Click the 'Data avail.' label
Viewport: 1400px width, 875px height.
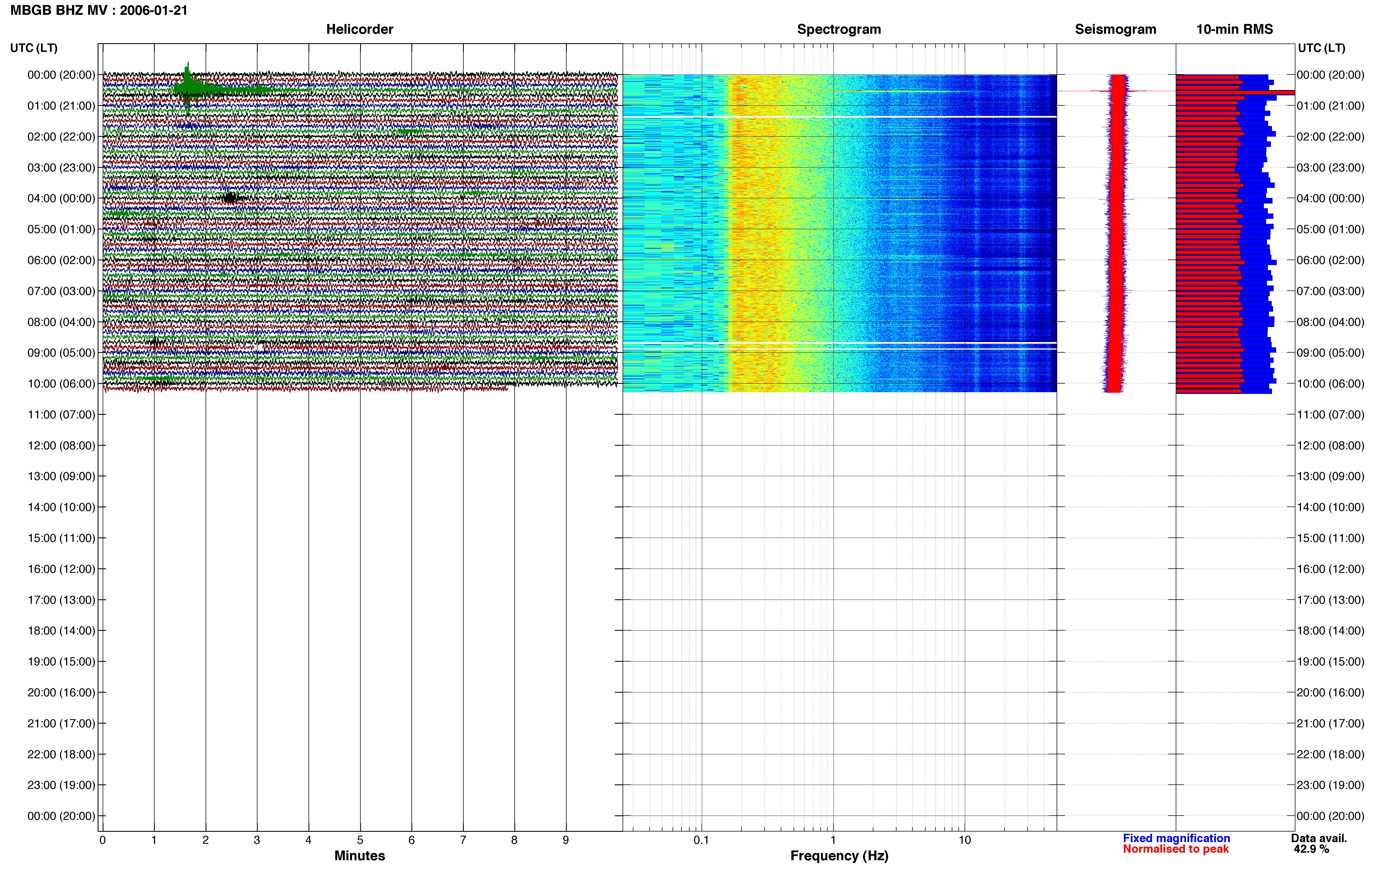click(x=1319, y=838)
